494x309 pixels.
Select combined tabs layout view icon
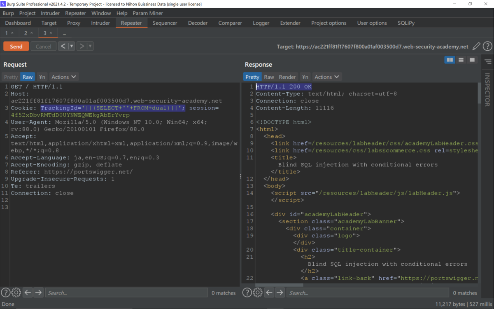click(x=472, y=60)
